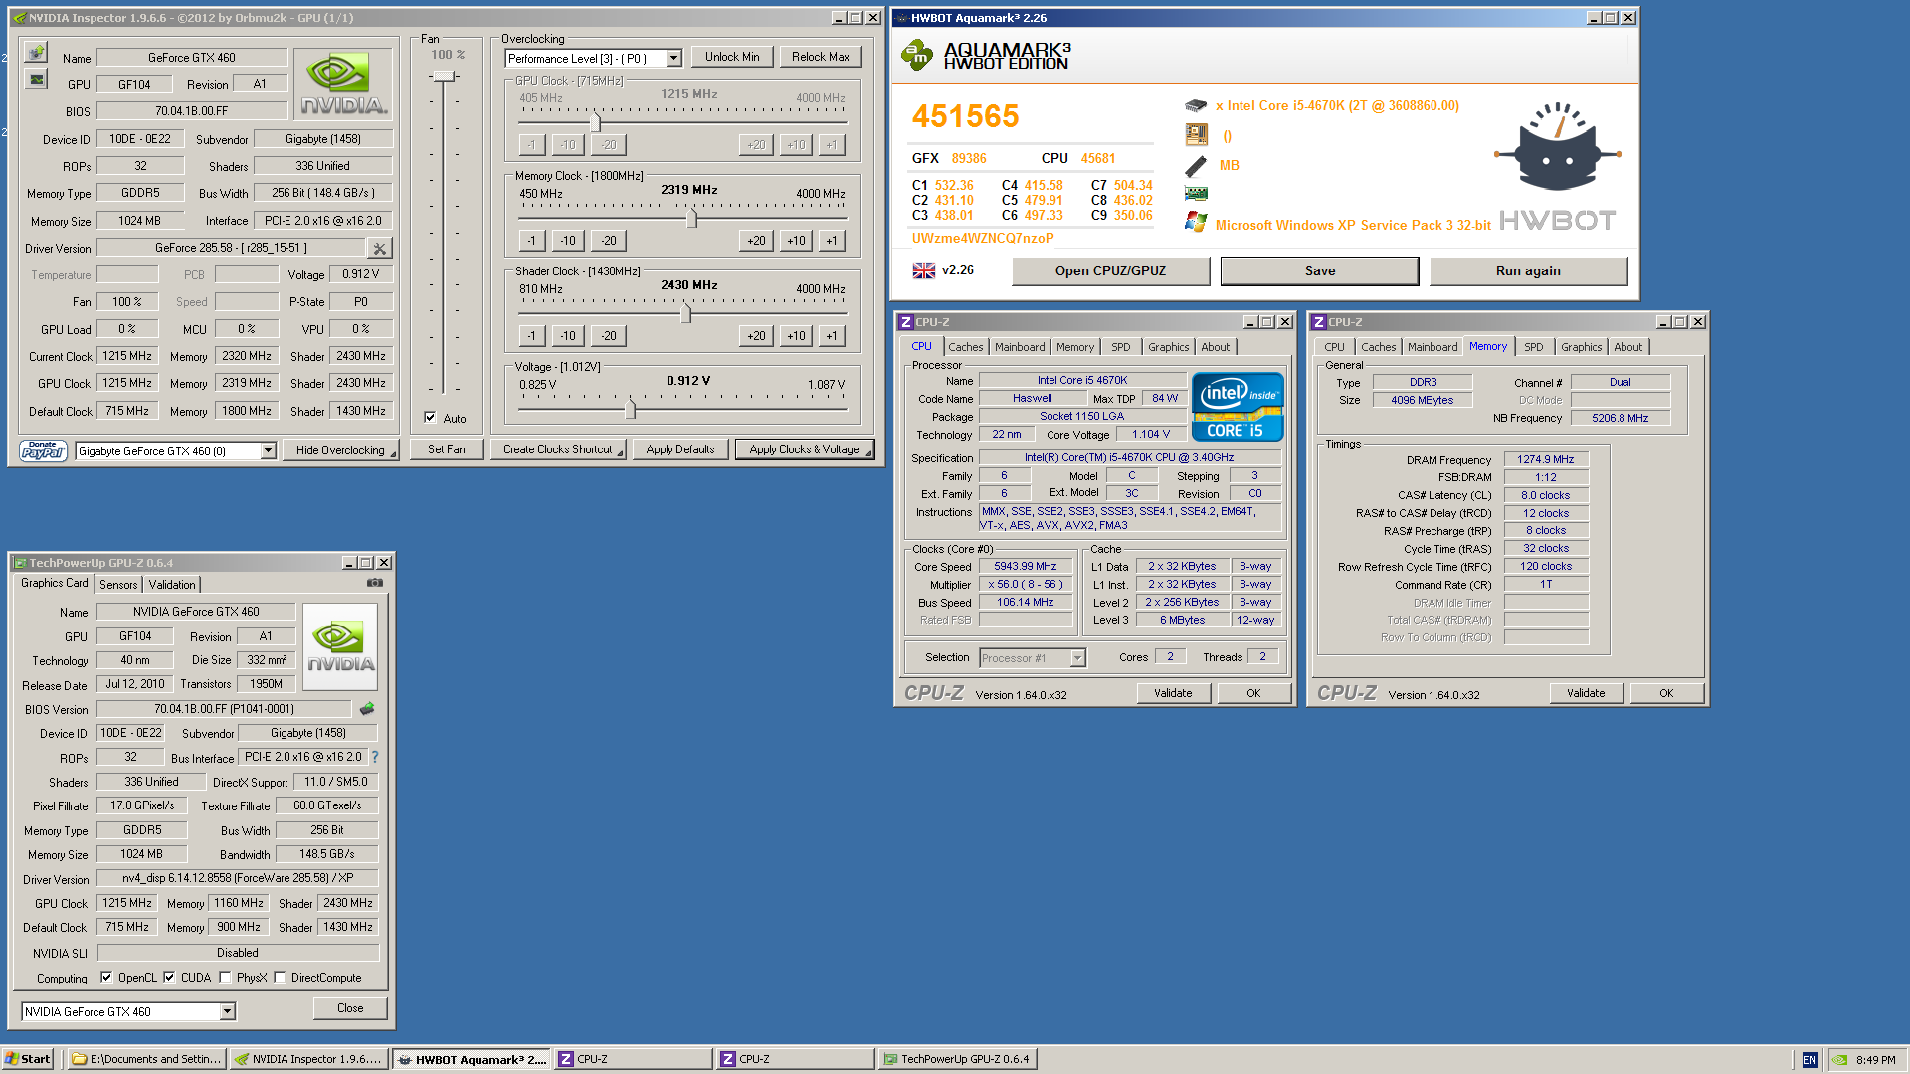Open driver profile settings wrench icon
The image size is (1910, 1074).
(379, 248)
